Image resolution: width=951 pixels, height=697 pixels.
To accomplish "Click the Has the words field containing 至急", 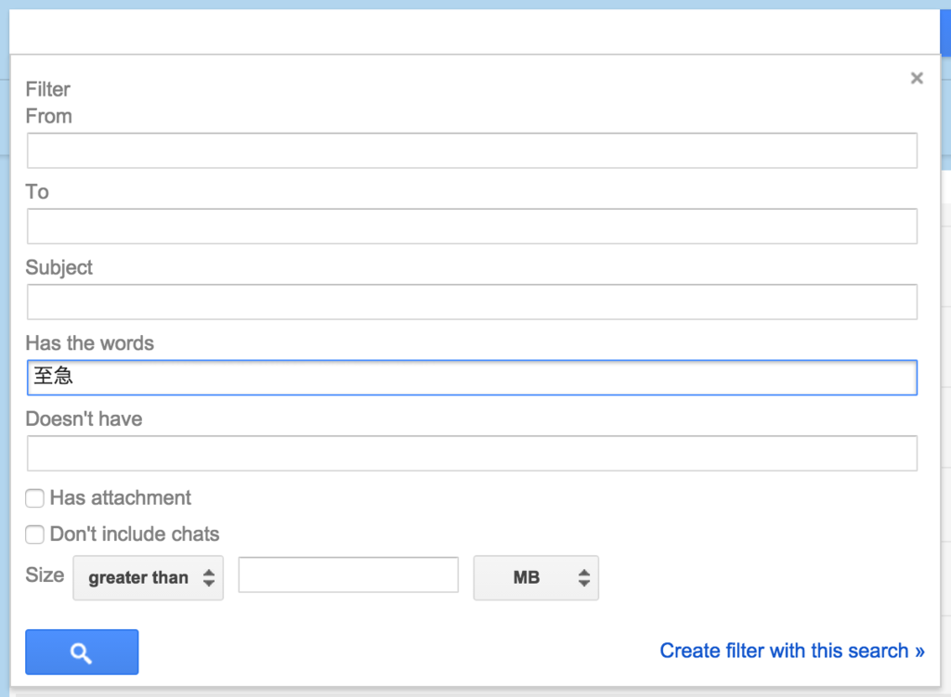I will coord(472,378).
